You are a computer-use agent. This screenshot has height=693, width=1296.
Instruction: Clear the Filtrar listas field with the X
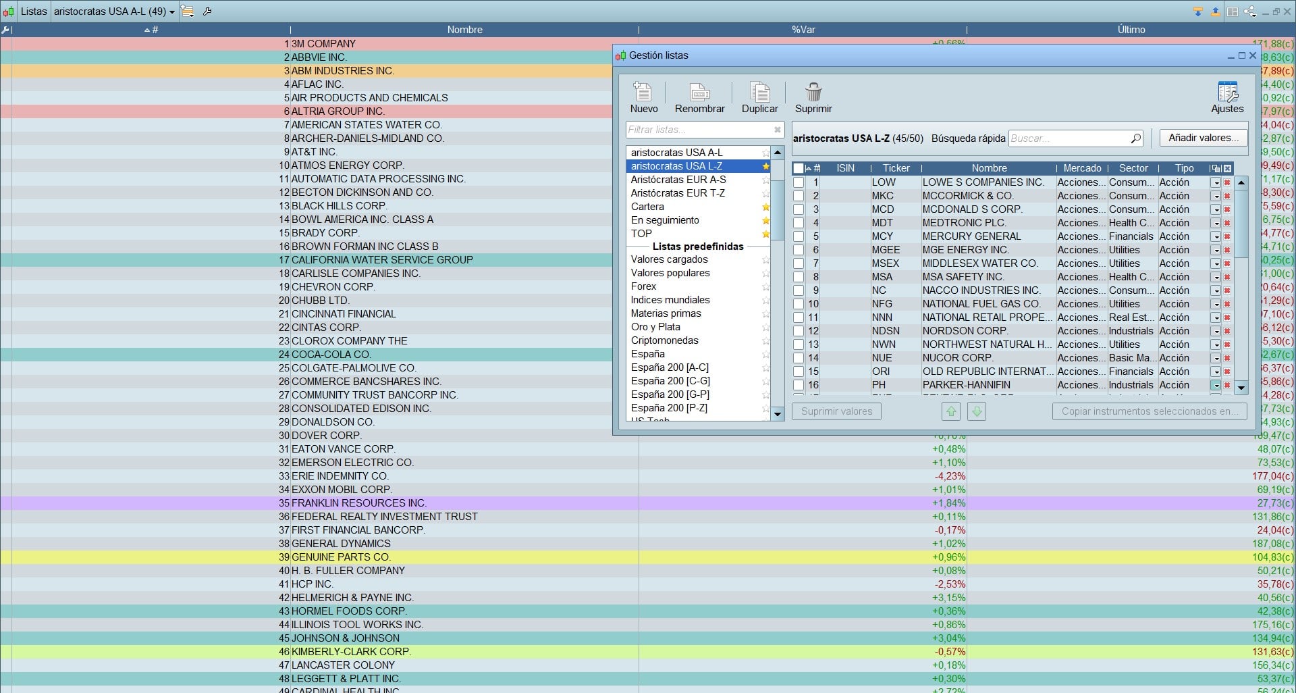click(x=778, y=130)
